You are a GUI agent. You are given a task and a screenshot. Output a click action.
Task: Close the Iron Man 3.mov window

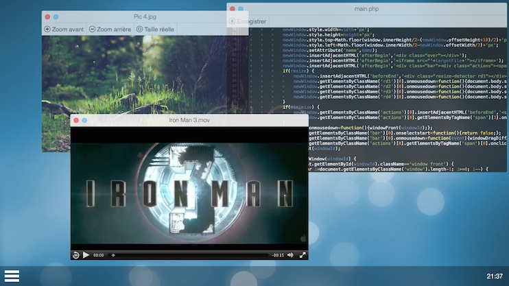[76, 121]
